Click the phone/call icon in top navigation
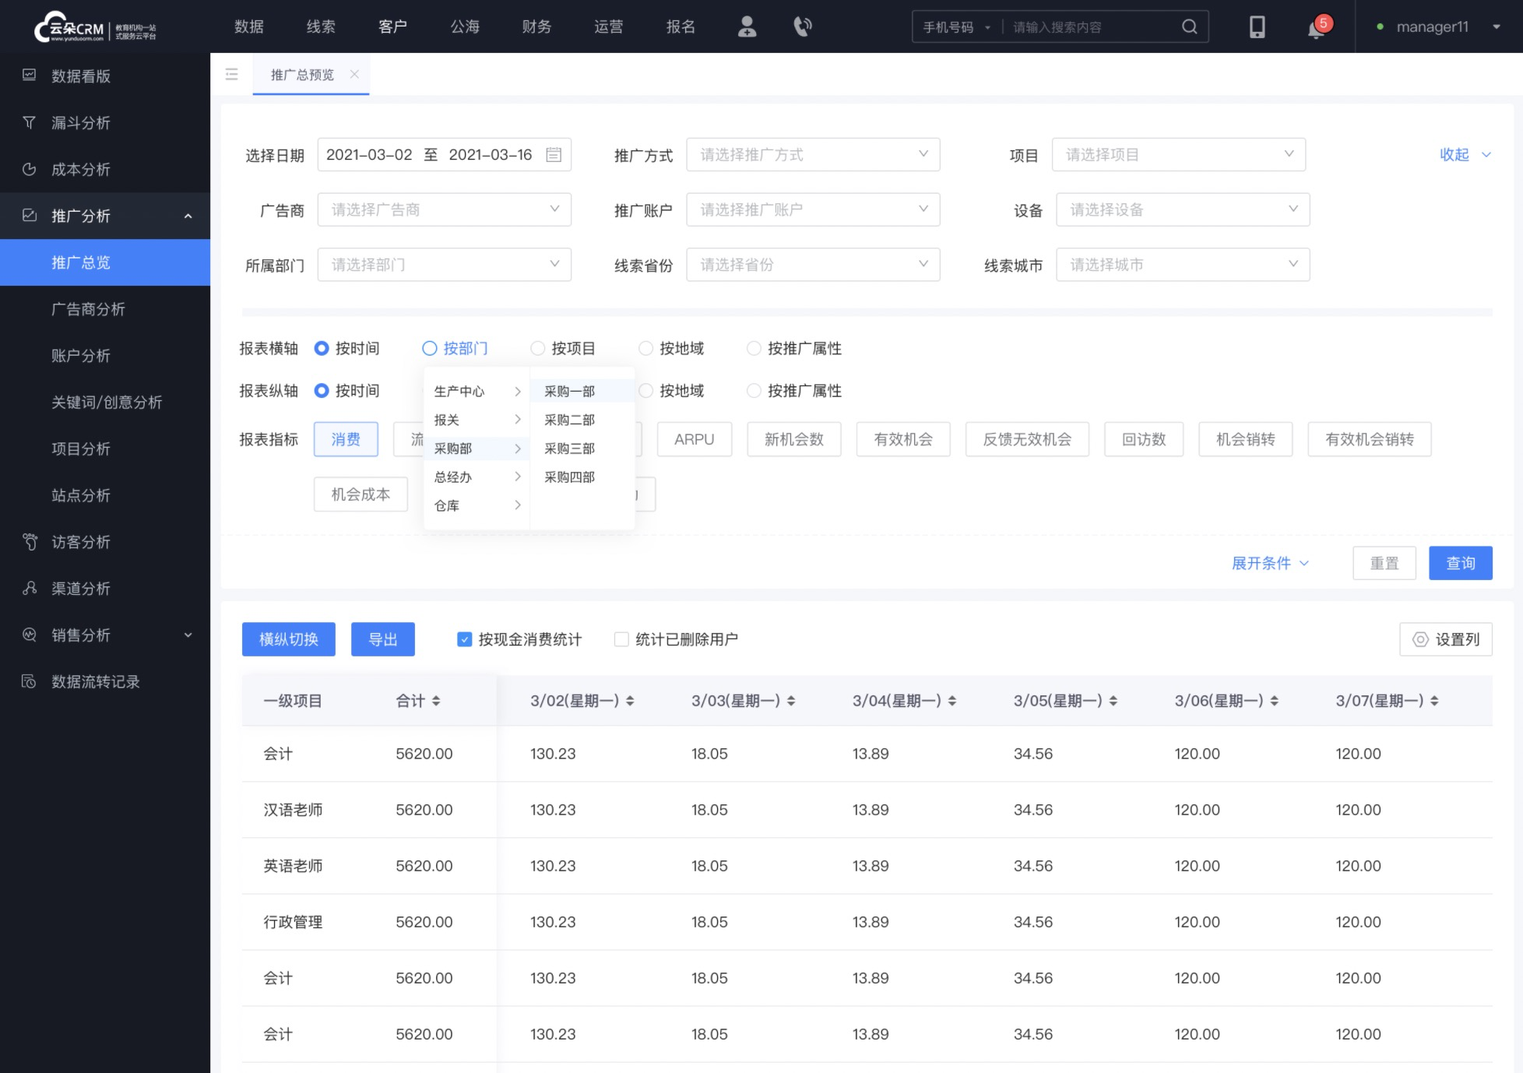 coord(802,26)
